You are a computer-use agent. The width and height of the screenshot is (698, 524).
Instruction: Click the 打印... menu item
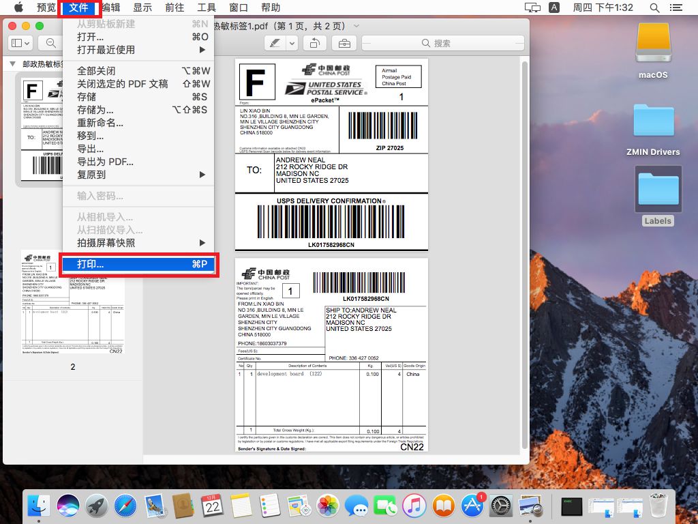click(139, 264)
